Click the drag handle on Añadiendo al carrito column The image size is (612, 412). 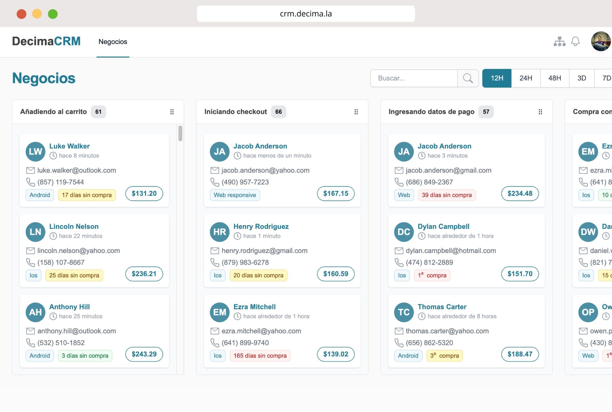click(x=172, y=112)
